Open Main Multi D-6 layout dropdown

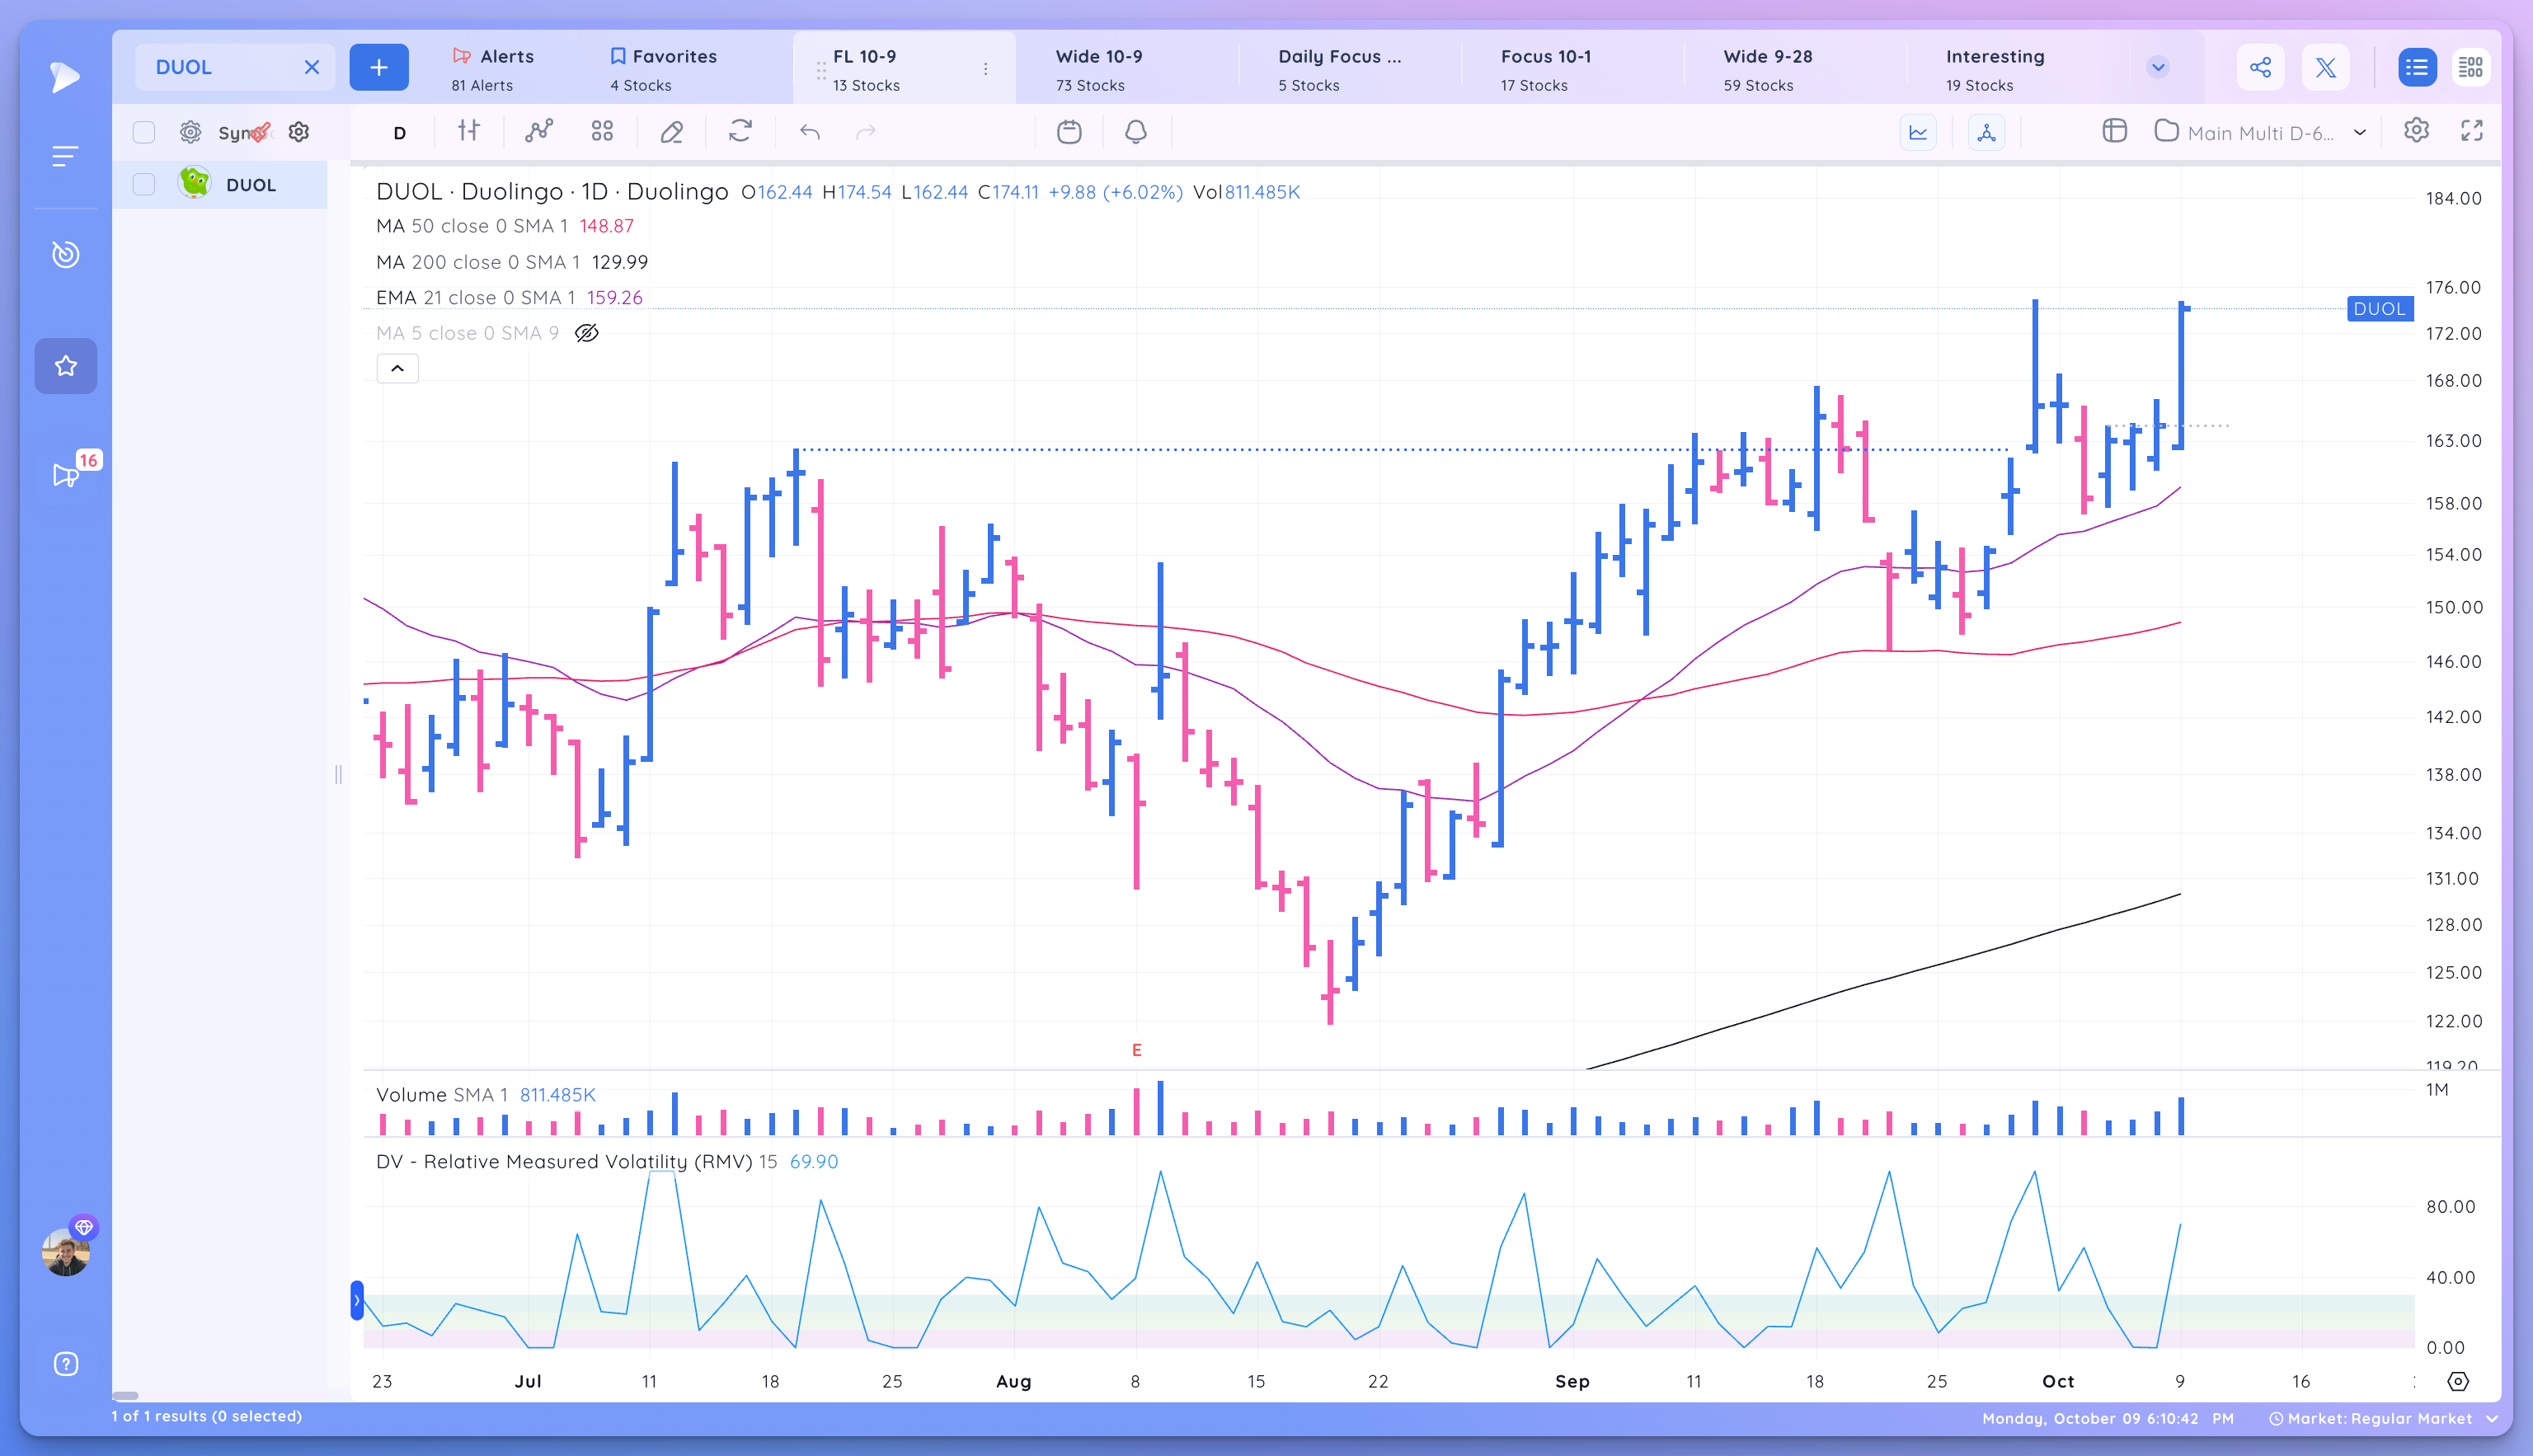pos(2261,132)
